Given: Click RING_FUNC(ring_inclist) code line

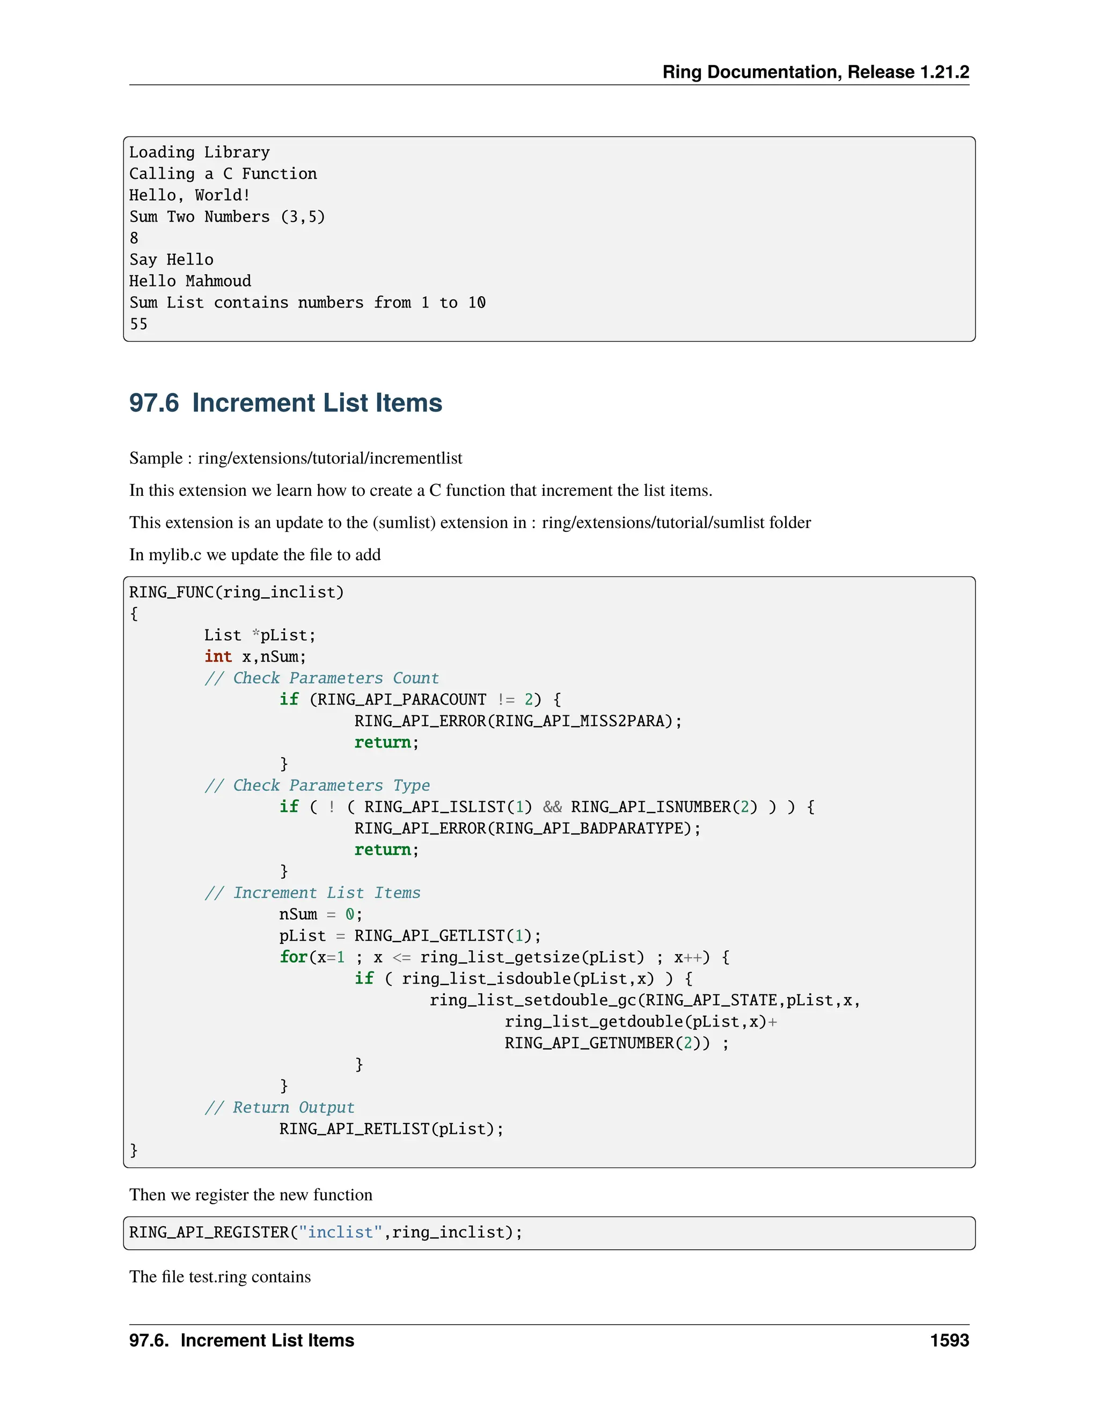Looking at the screenshot, I should (236, 592).
